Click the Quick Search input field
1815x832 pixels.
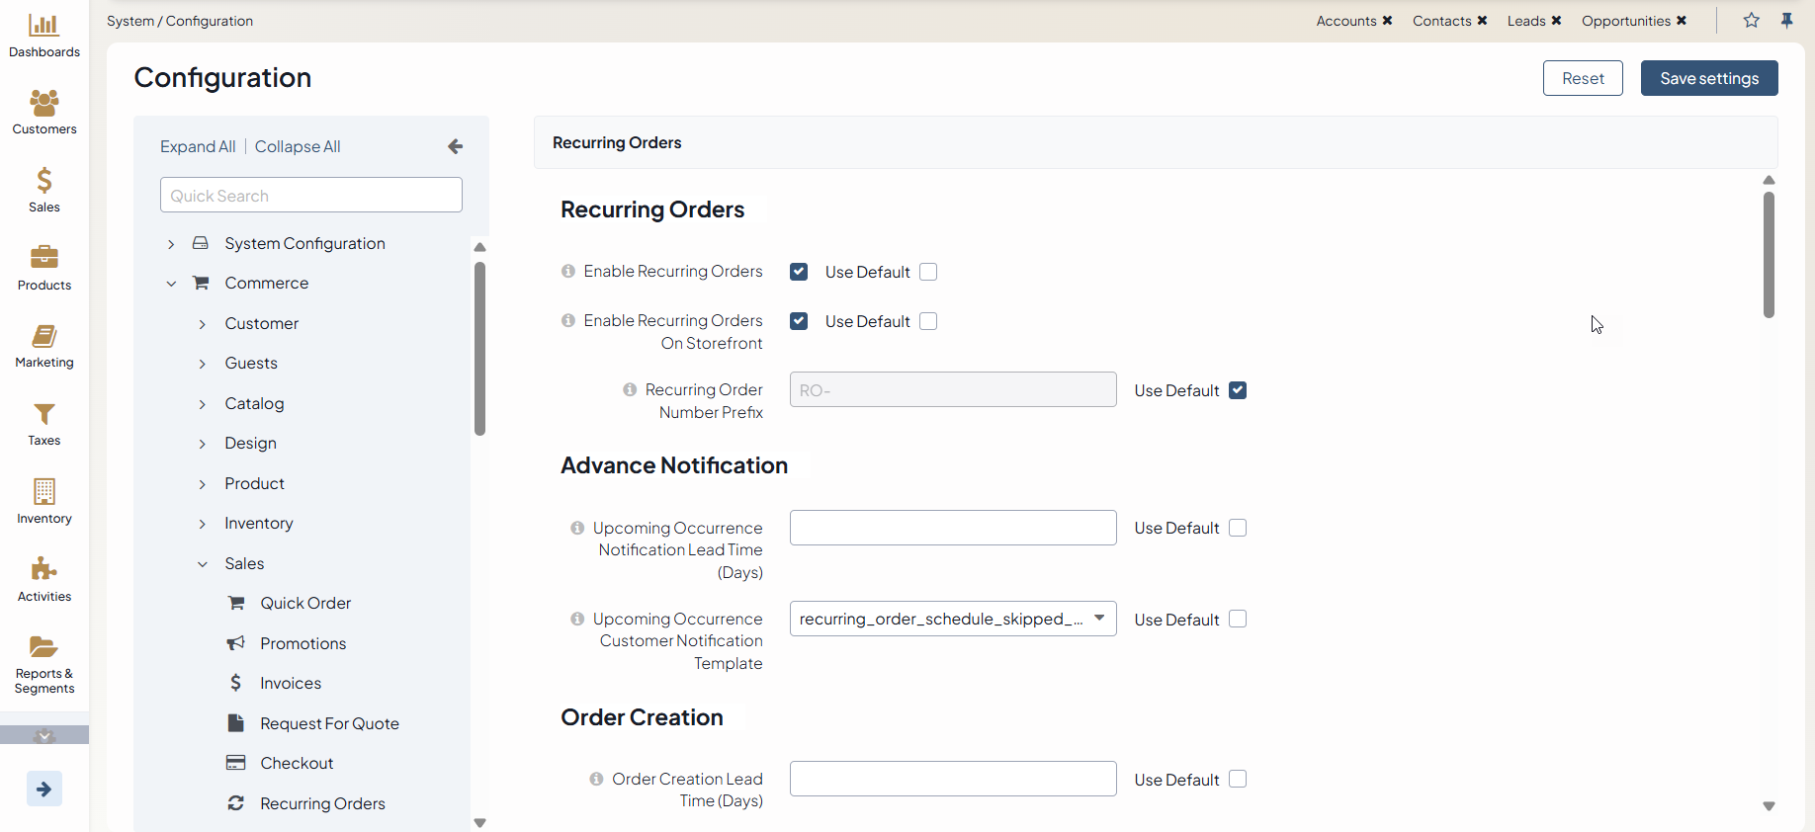click(310, 196)
